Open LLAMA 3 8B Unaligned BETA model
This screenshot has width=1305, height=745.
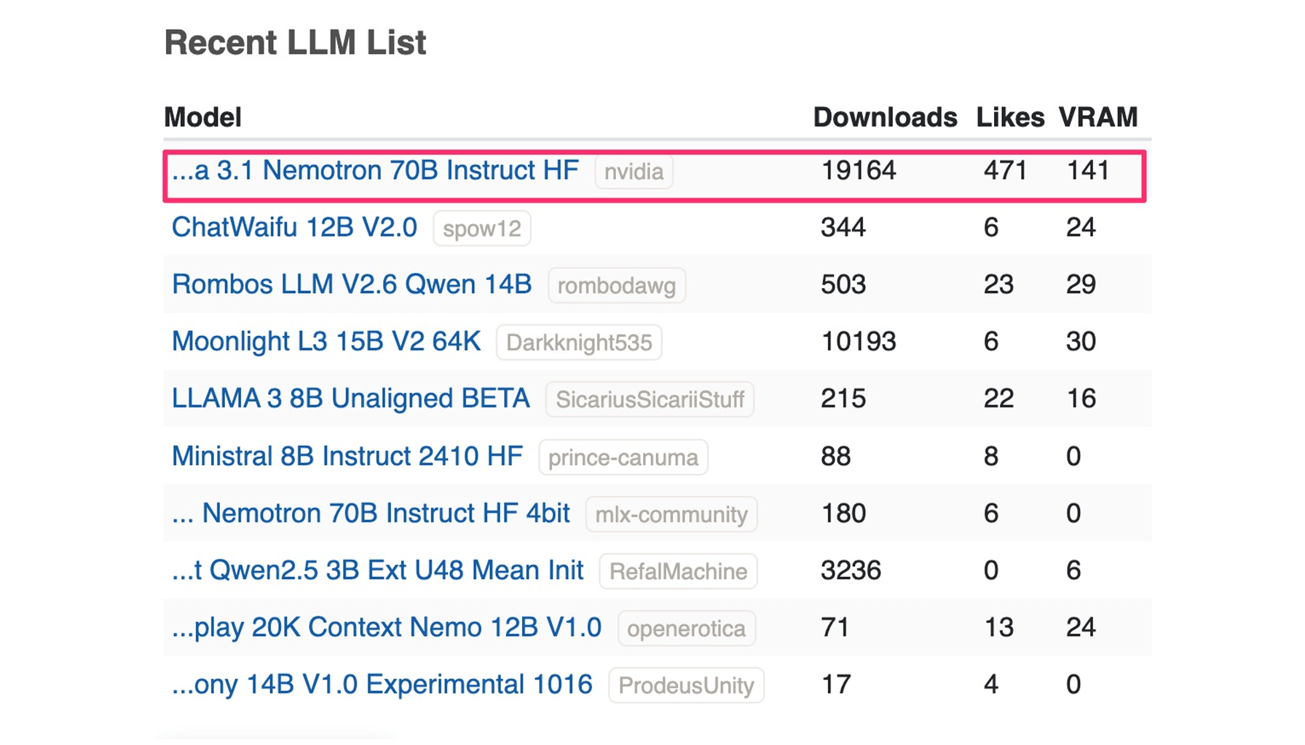click(x=350, y=399)
